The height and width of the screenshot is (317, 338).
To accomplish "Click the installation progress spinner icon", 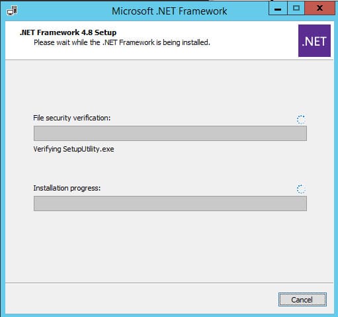I will pyautogui.click(x=301, y=189).
